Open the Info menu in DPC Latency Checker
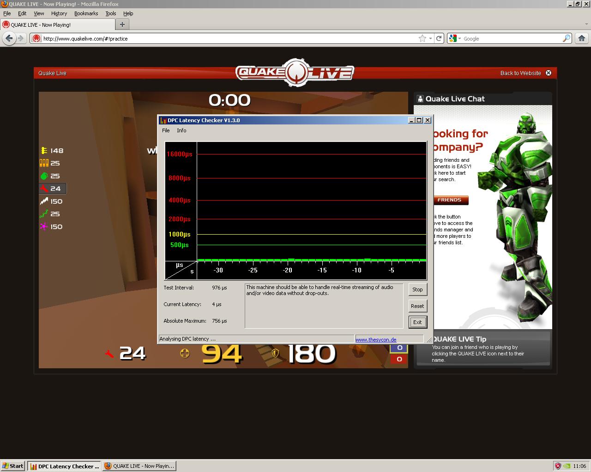 click(x=181, y=130)
